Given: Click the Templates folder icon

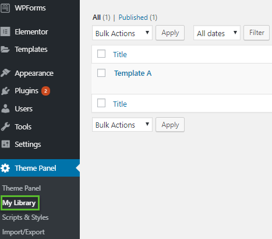Looking at the screenshot, I should point(5,50).
